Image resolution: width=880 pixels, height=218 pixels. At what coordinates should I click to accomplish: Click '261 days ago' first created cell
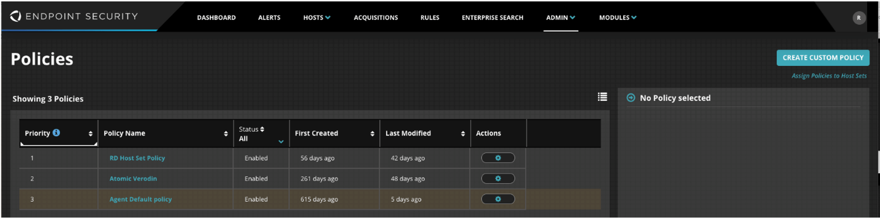coord(319,179)
